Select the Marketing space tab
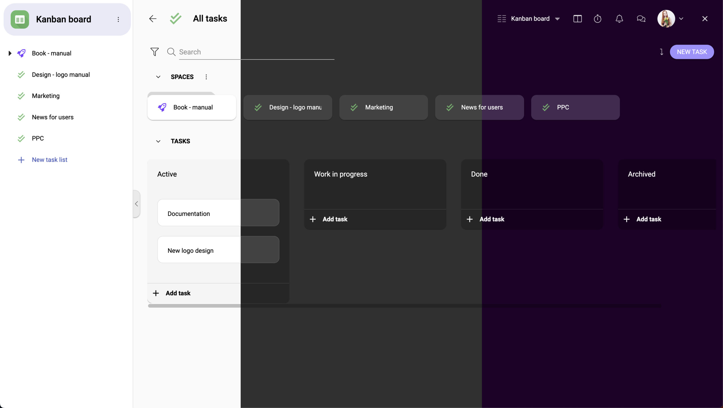 point(383,107)
